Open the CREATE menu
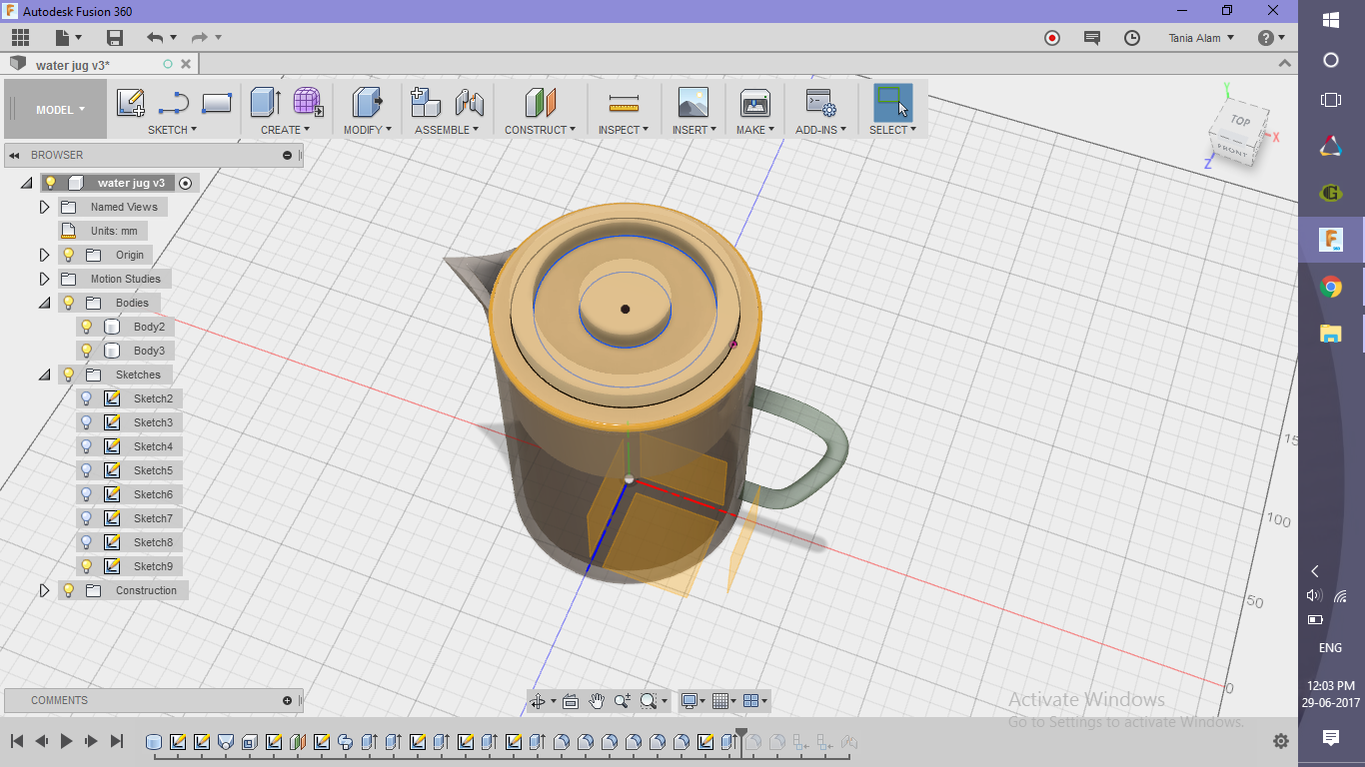This screenshot has height=767, width=1365. coord(286,130)
